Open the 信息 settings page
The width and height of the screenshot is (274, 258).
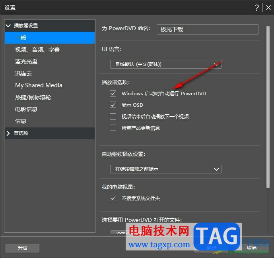point(50,121)
